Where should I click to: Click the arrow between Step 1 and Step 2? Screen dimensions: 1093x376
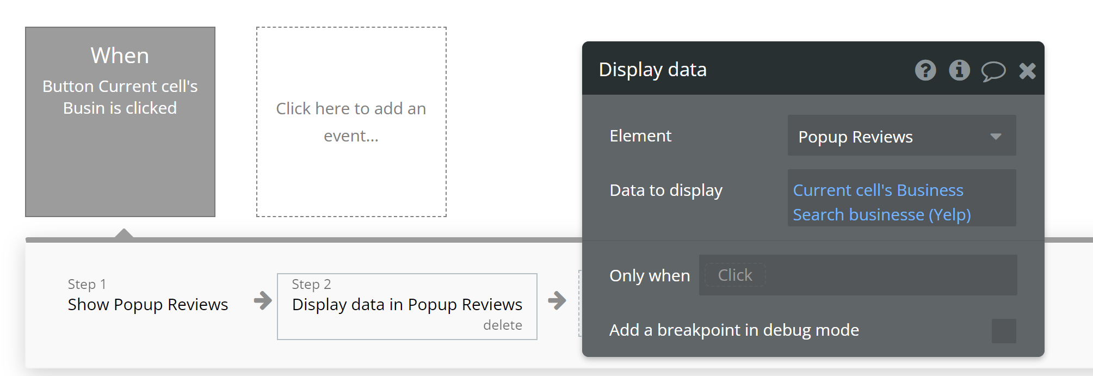263,300
